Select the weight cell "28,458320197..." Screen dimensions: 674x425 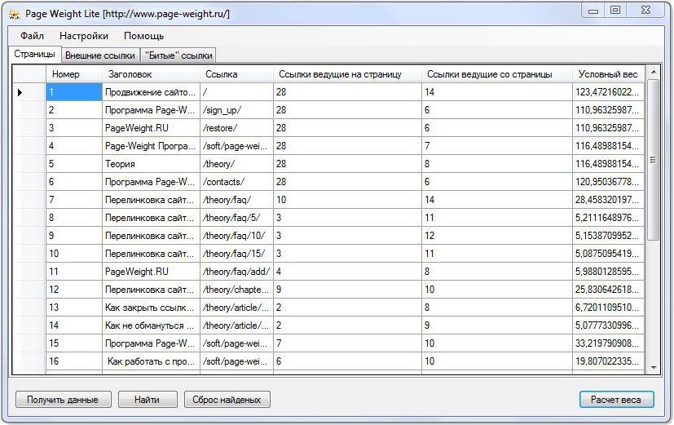click(x=608, y=200)
